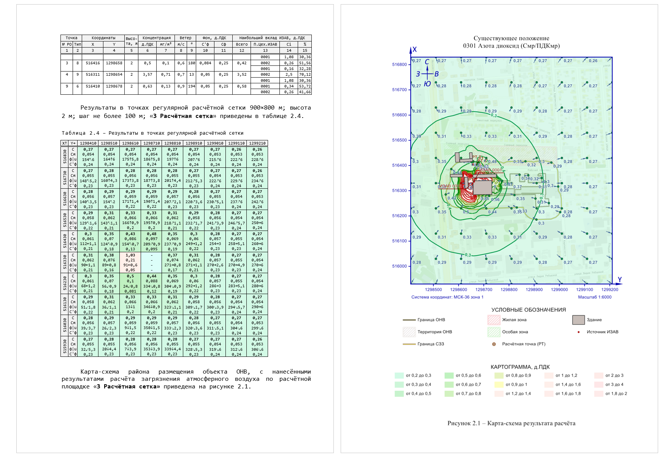
Task: Click the 'Масштаб 1:6000' label
Action: pyautogui.click(x=595, y=297)
